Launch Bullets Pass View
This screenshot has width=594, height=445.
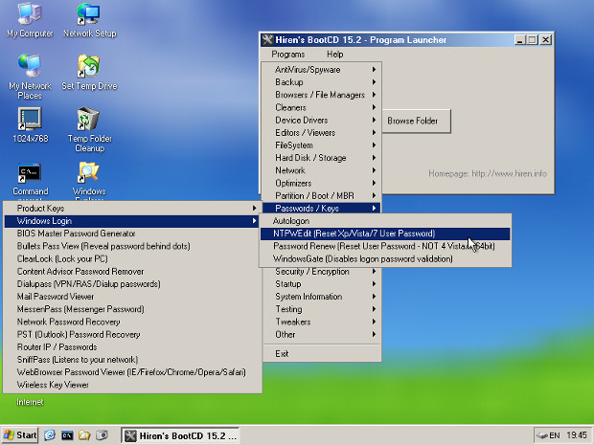coord(132,246)
